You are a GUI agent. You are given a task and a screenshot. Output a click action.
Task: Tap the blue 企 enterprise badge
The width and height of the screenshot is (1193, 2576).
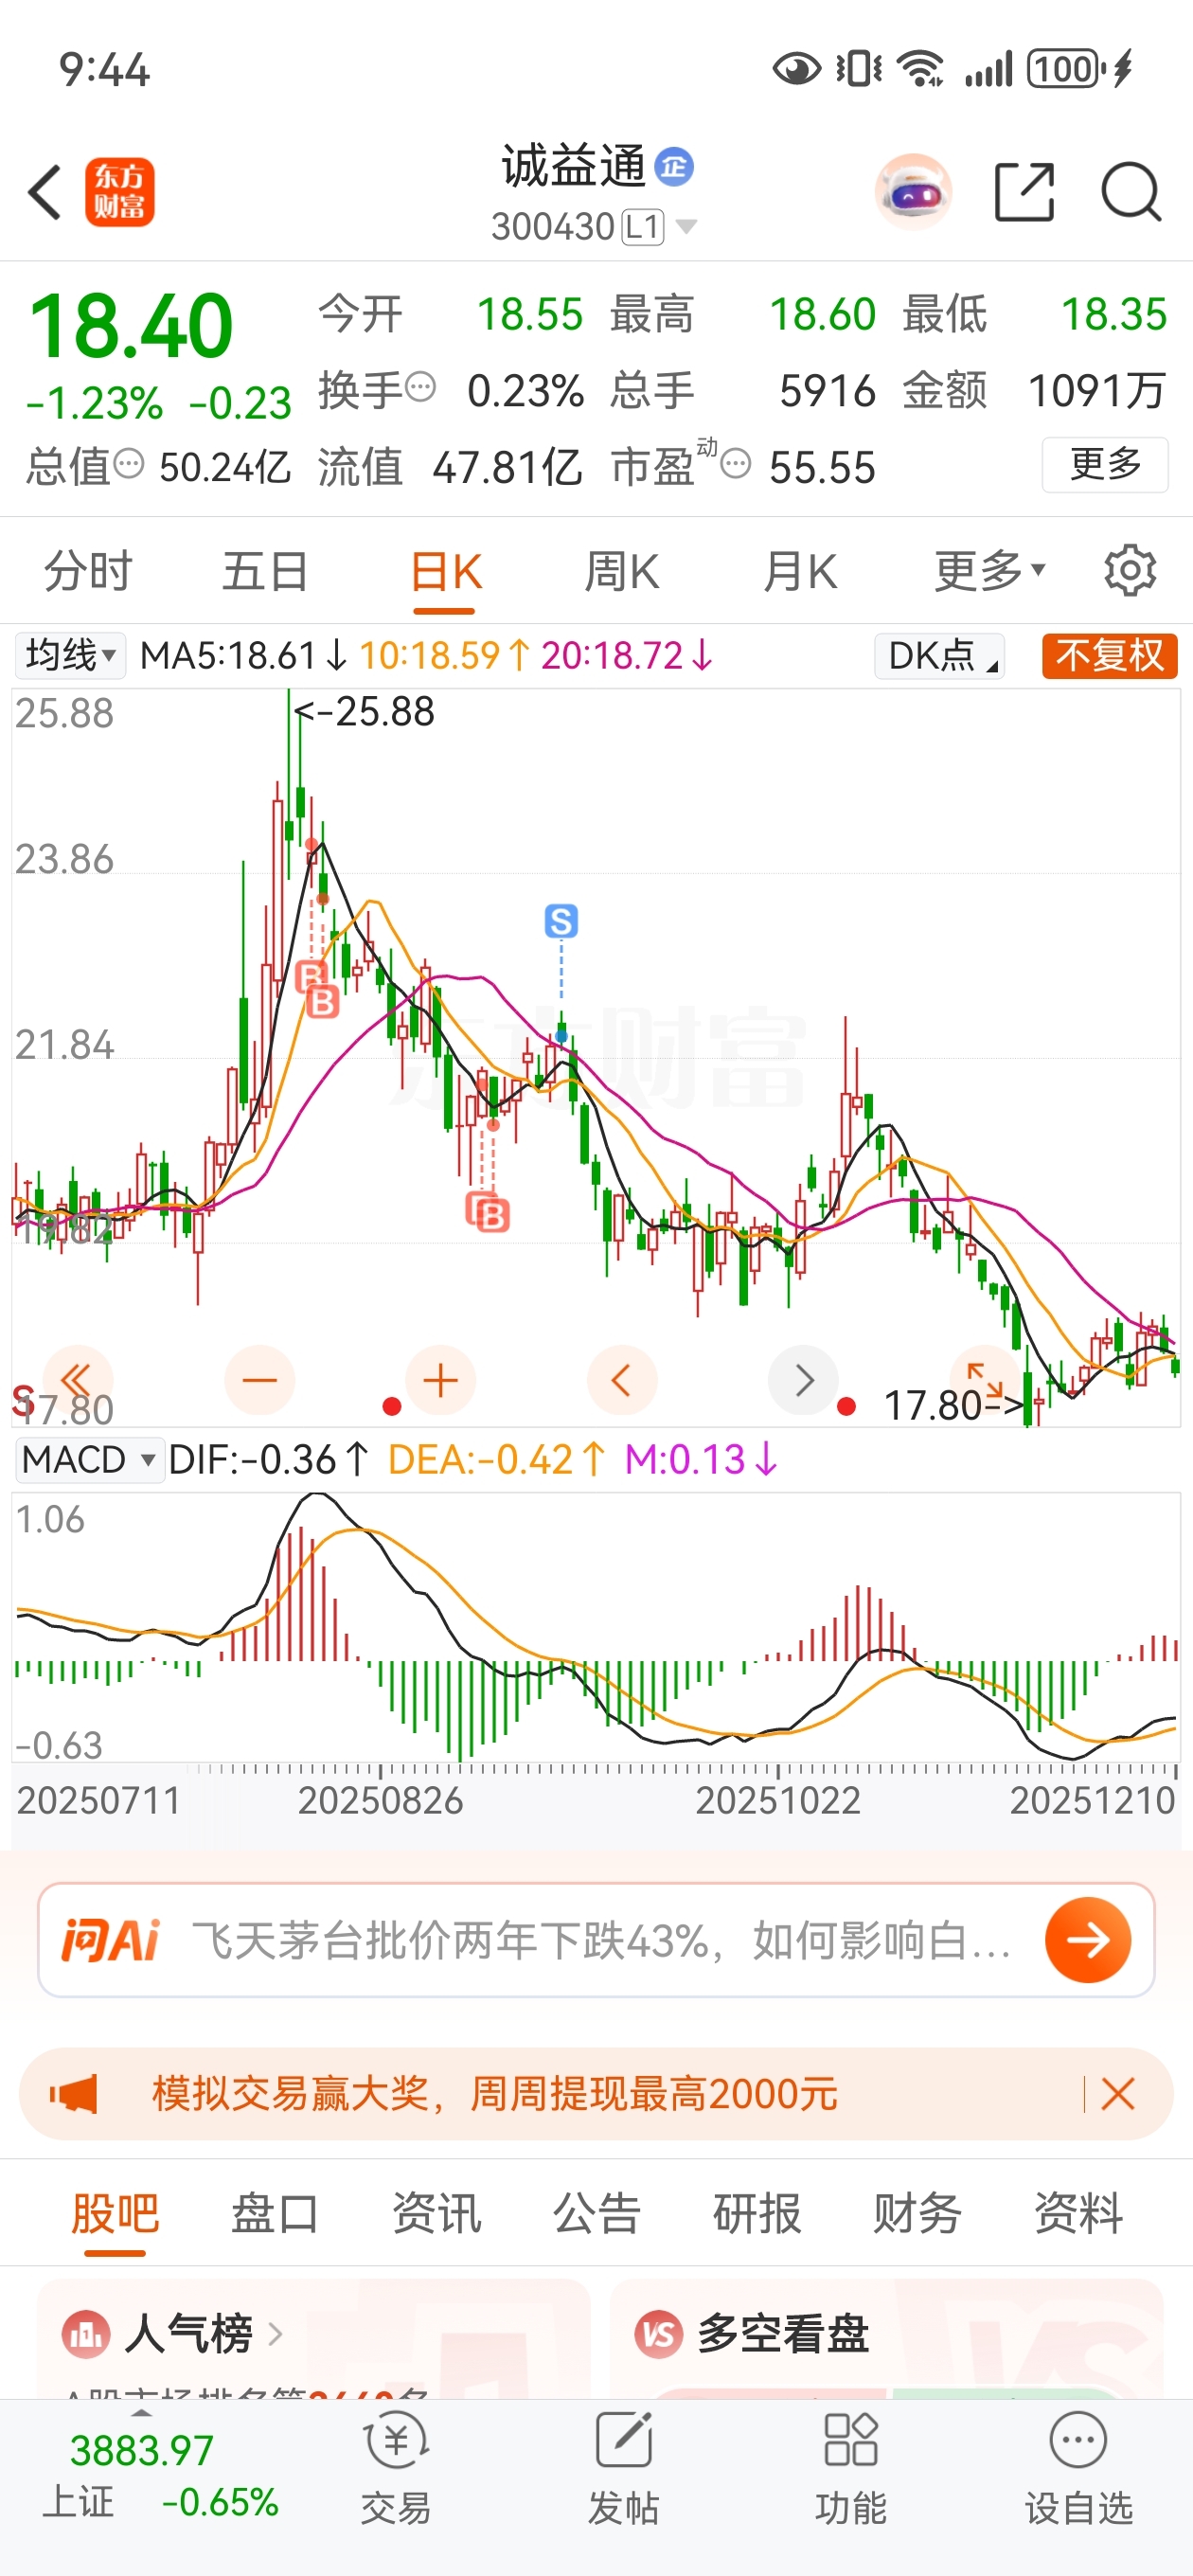(674, 166)
